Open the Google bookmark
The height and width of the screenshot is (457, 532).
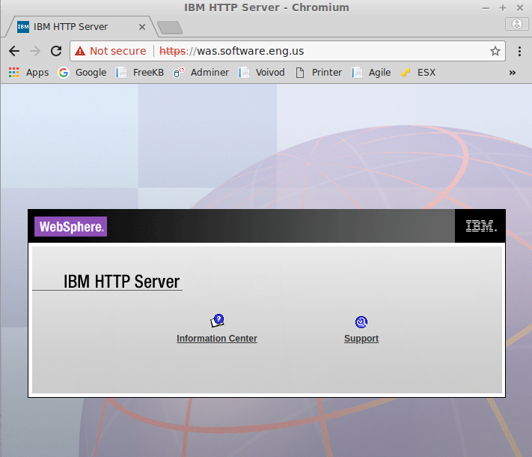(x=82, y=73)
